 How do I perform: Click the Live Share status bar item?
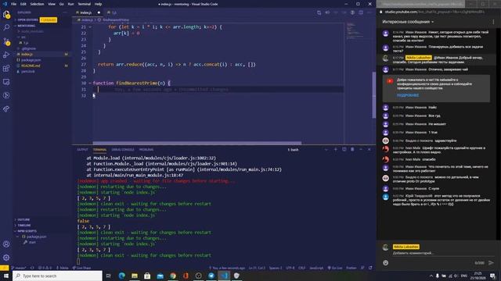point(81,268)
